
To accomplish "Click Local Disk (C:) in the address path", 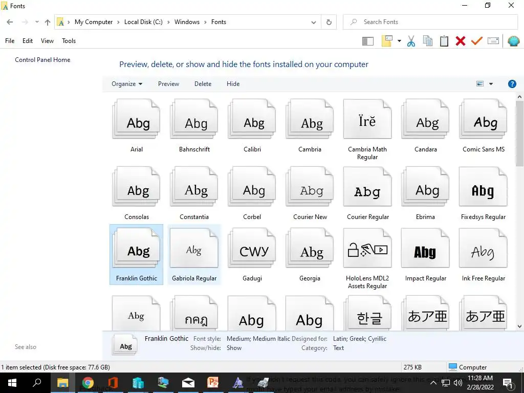I will 143,22.
